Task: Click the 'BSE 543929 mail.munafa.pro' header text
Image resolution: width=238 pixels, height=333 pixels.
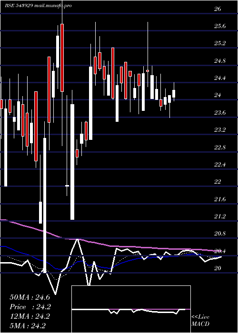Action: 38,6
